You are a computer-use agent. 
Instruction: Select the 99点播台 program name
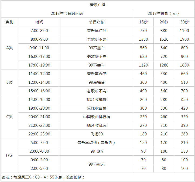click(97, 82)
